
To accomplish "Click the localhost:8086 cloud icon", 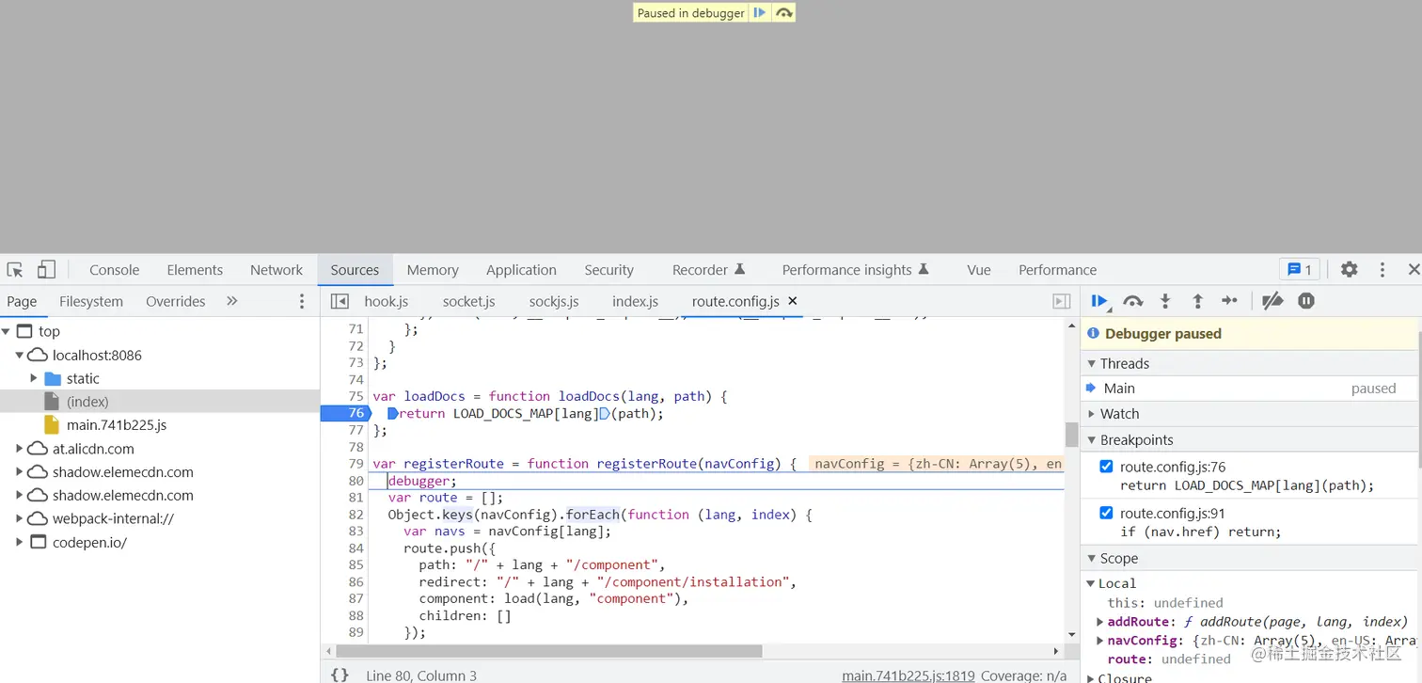I will click(x=38, y=356).
